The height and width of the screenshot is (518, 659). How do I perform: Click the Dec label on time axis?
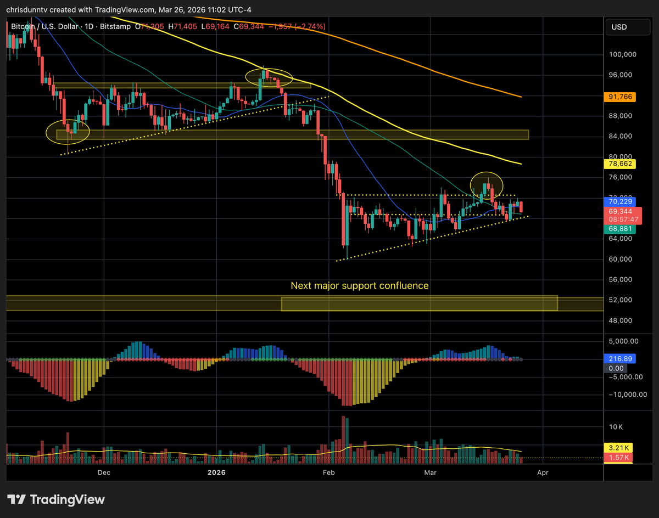104,472
